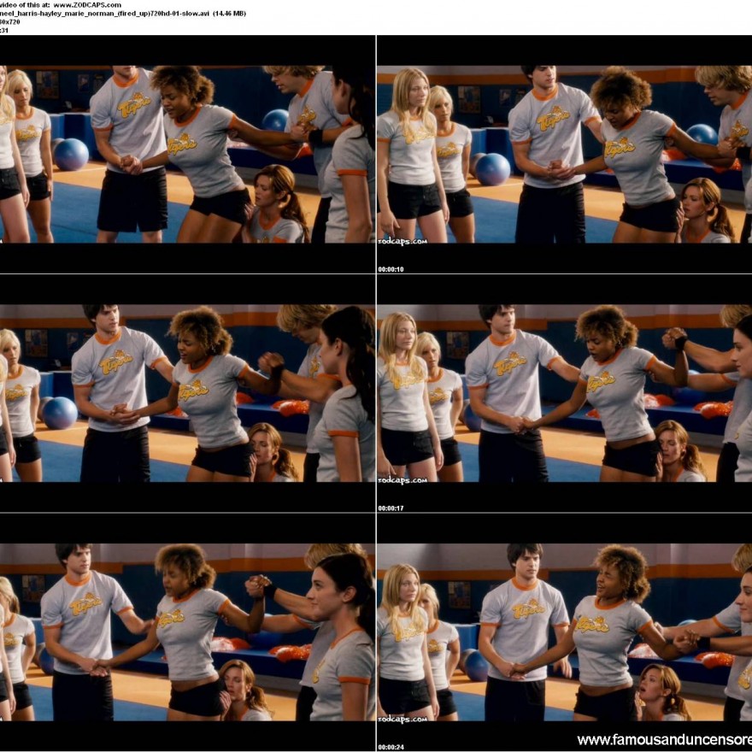Click zodcaps.com watermark in top-right frame
Viewport: 752px width, 752px height.
click(402, 242)
